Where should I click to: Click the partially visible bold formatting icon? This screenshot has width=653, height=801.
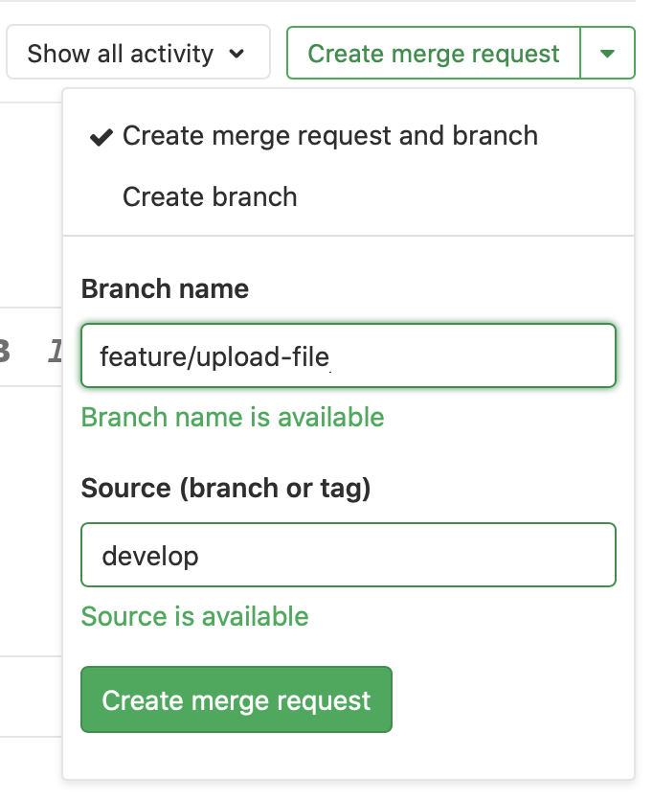tap(5, 353)
